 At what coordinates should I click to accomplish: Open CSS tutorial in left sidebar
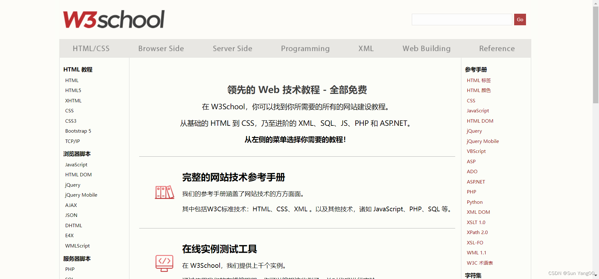click(x=69, y=111)
